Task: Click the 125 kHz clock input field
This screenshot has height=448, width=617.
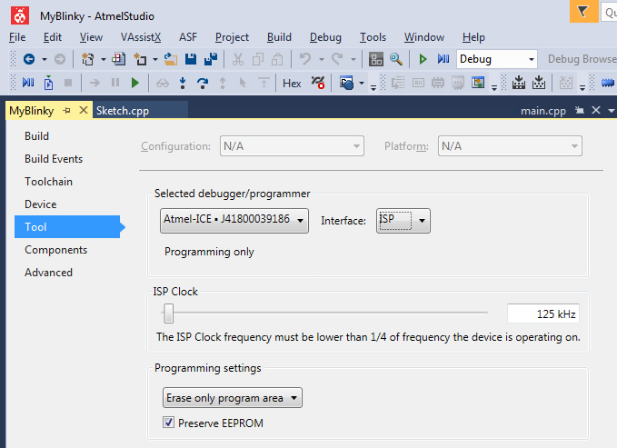Action: (542, 314)
